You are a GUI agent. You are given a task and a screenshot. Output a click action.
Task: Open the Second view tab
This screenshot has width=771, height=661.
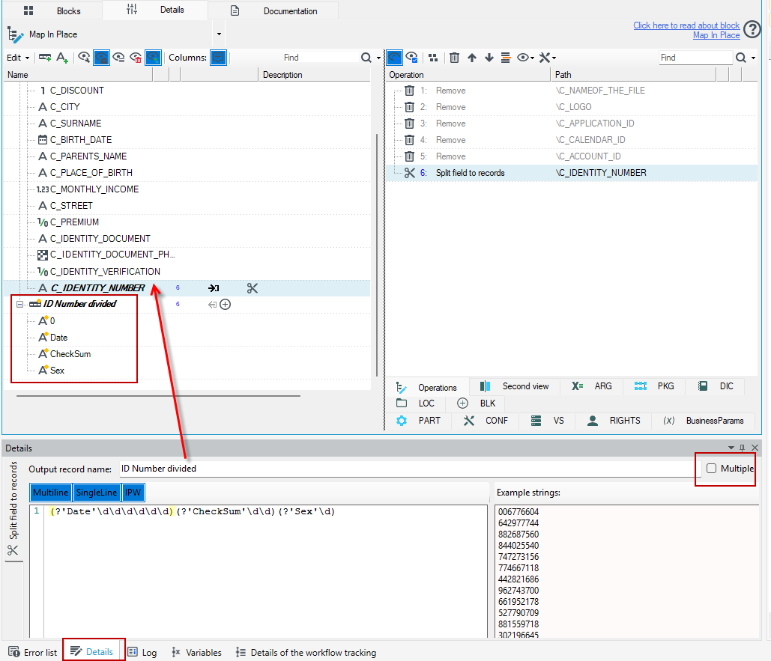tap(515, 386)
